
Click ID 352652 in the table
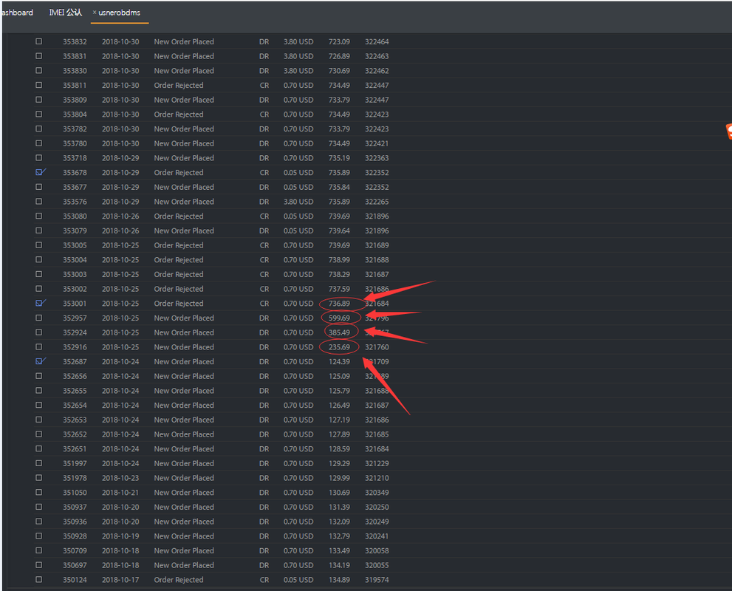pyautogui.click(x=75, y=434)
